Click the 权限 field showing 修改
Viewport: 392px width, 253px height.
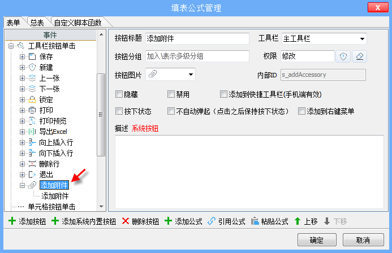coord(308,56)
